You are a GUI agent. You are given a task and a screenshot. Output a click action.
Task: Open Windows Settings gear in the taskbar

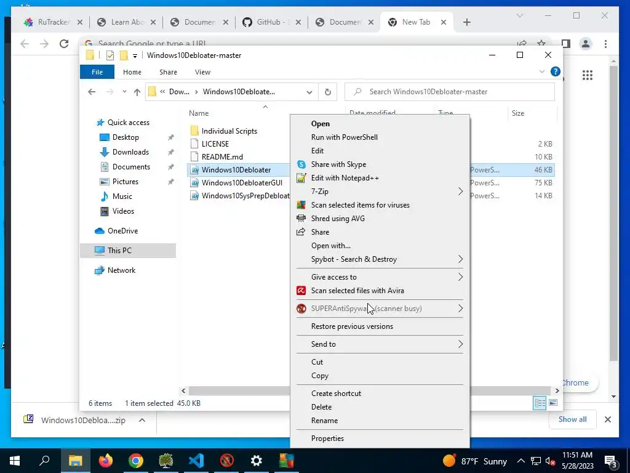pos(257,461)
